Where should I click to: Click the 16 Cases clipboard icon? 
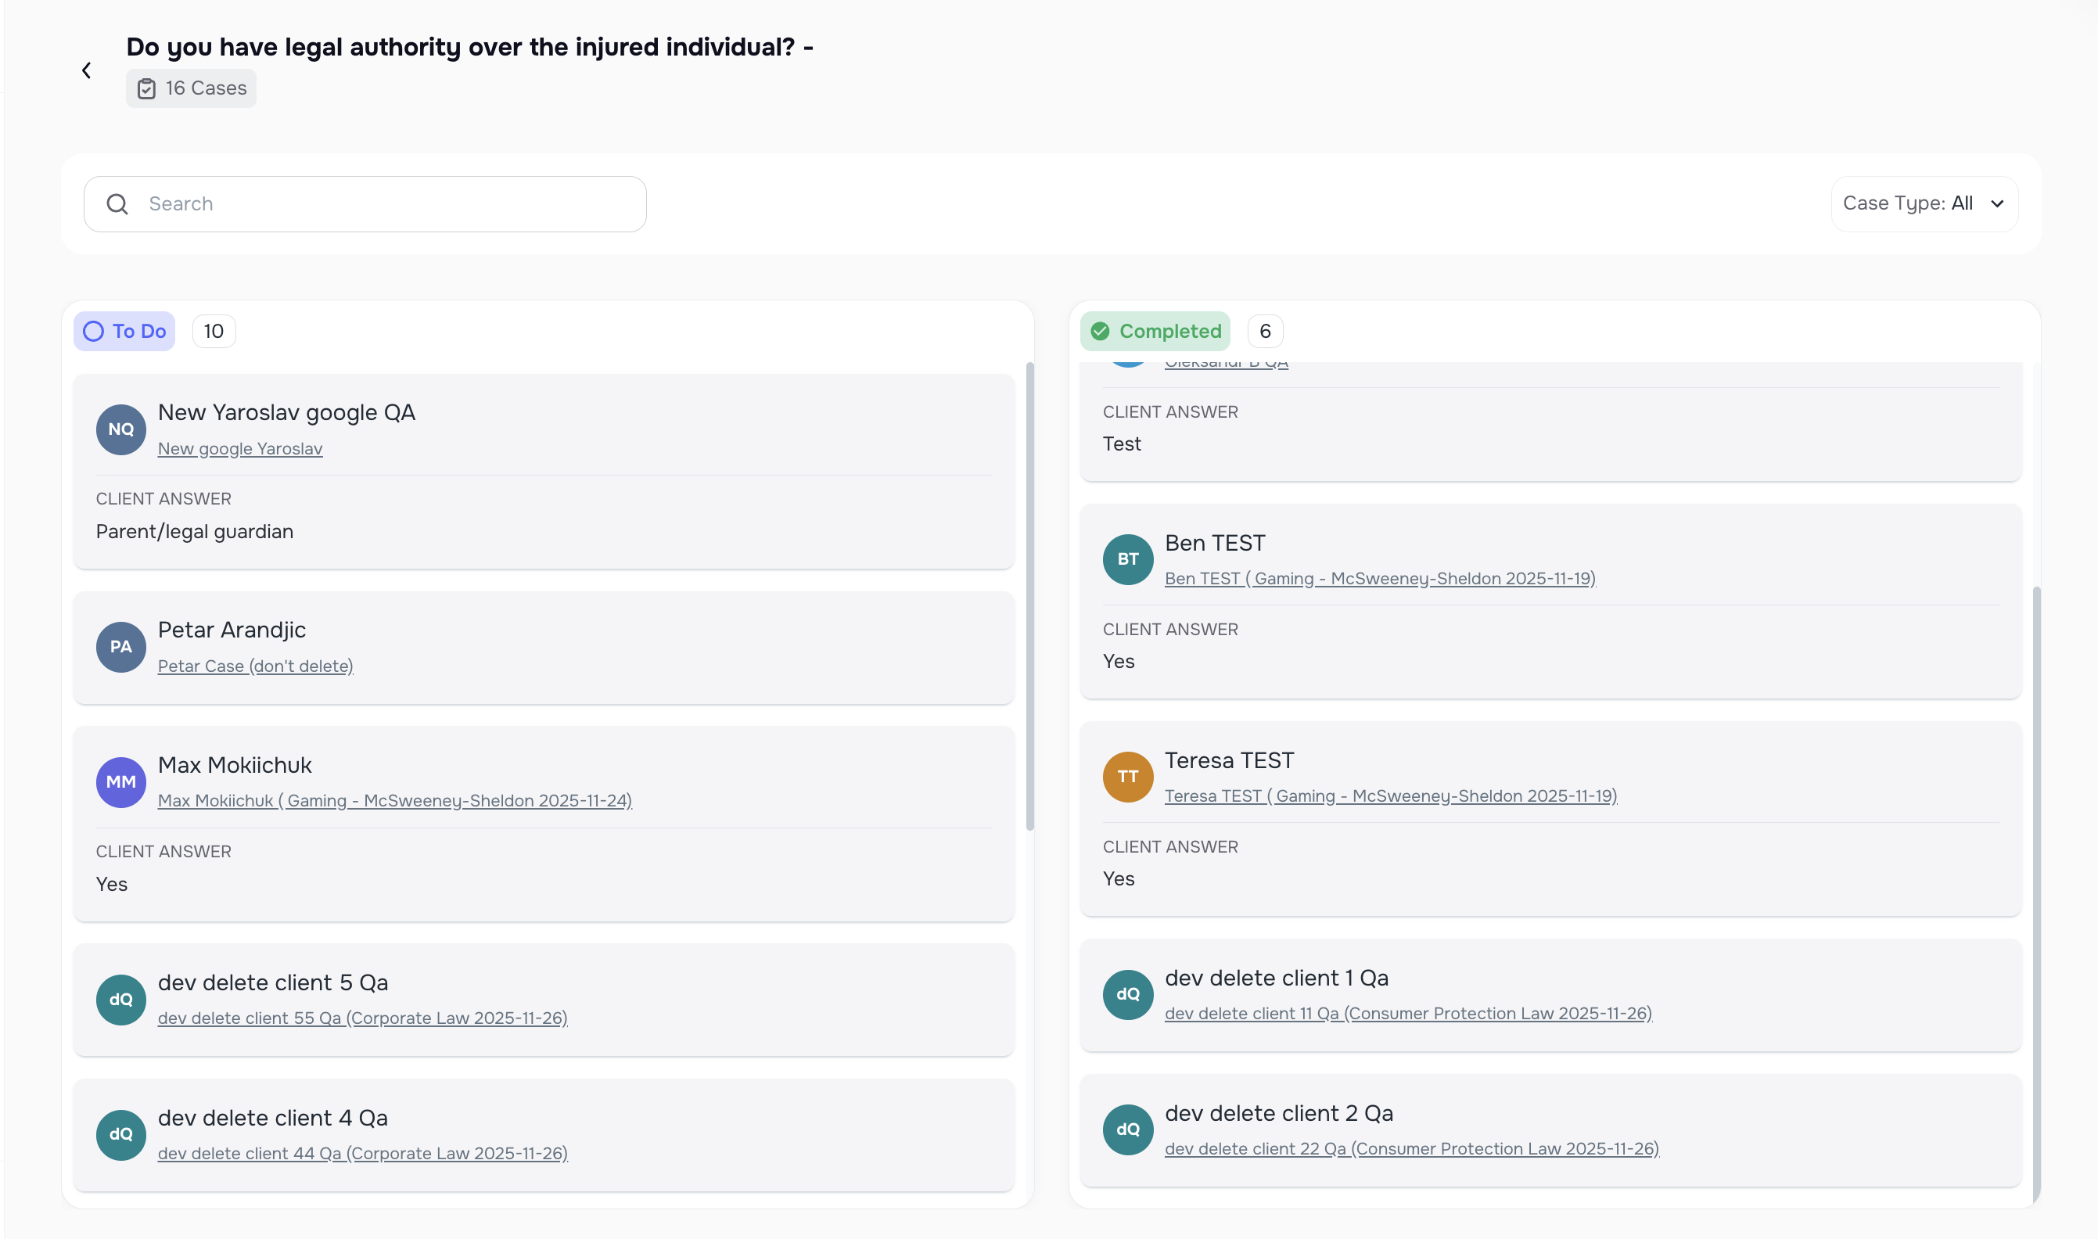146,88
